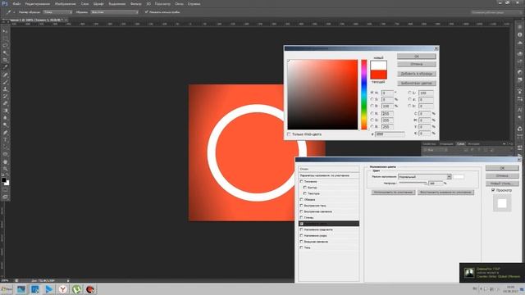The height and width of the screenshot is (295, 525).
Task: Select the History Brush tool
Action: [5, 97]
